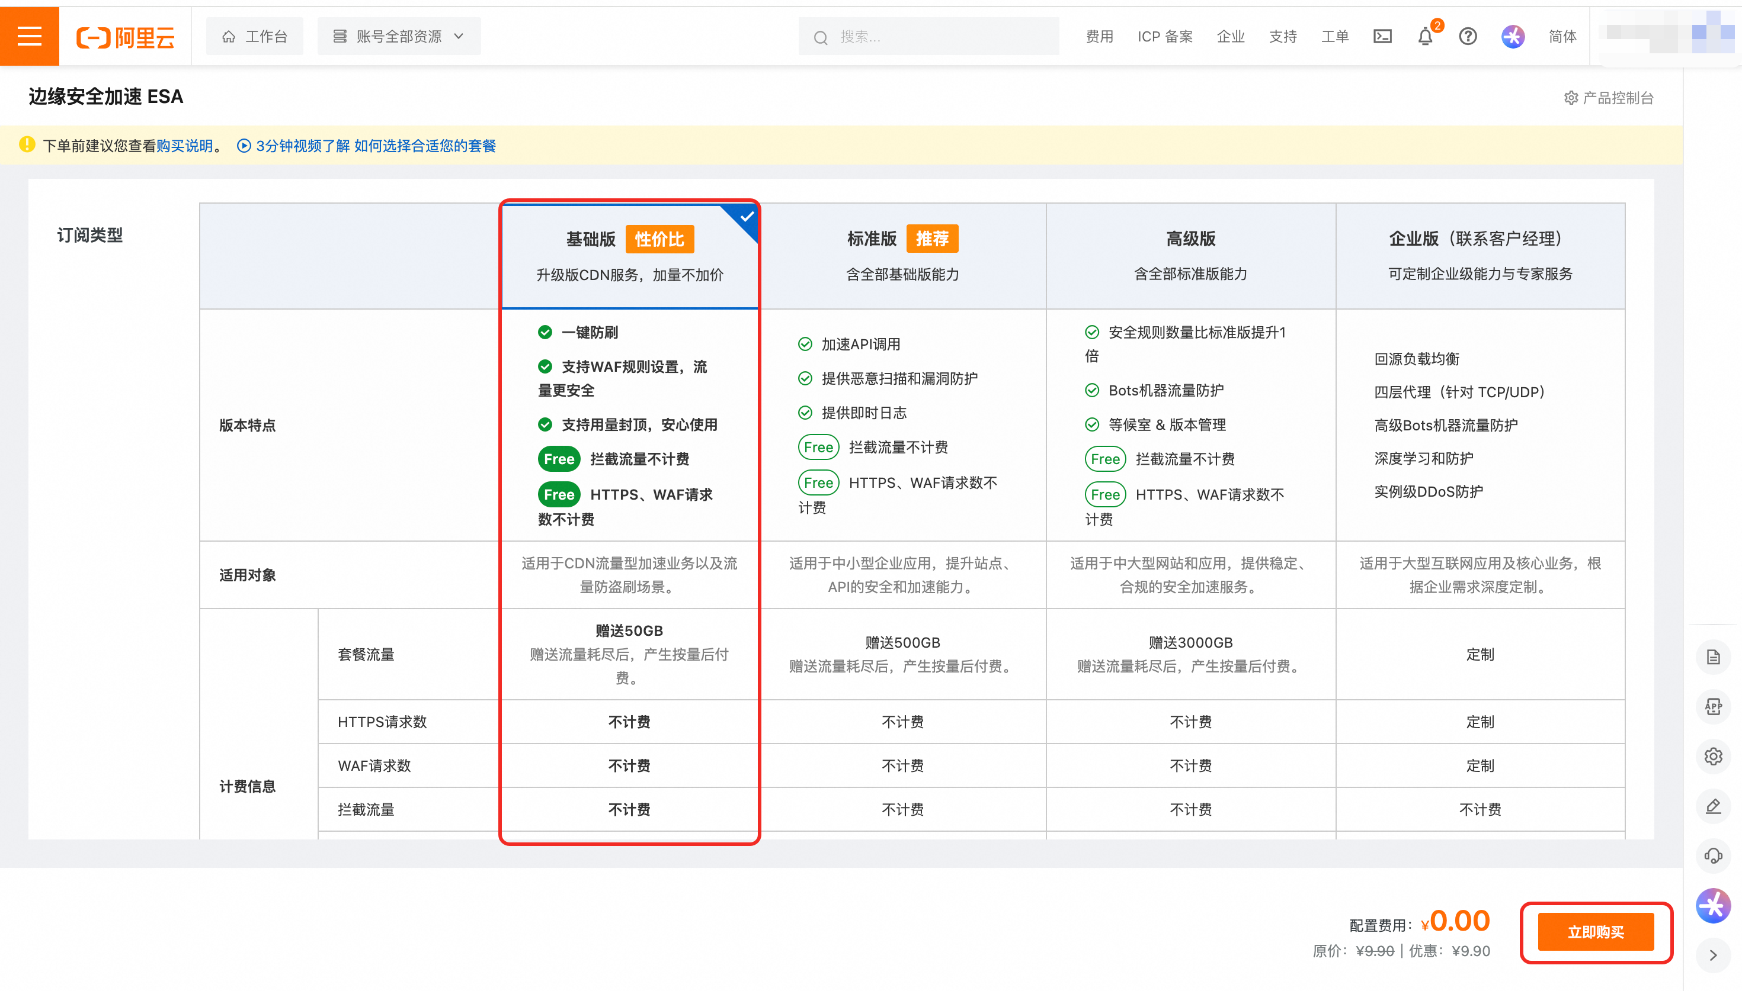
Task: Click the 立即购买 button
Action: point(1595,932)
